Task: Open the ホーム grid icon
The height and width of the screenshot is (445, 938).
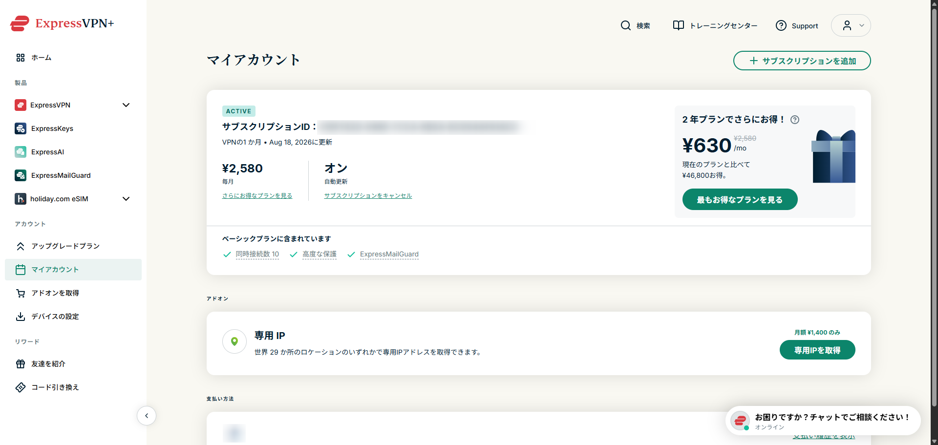Action: point(21,58)
